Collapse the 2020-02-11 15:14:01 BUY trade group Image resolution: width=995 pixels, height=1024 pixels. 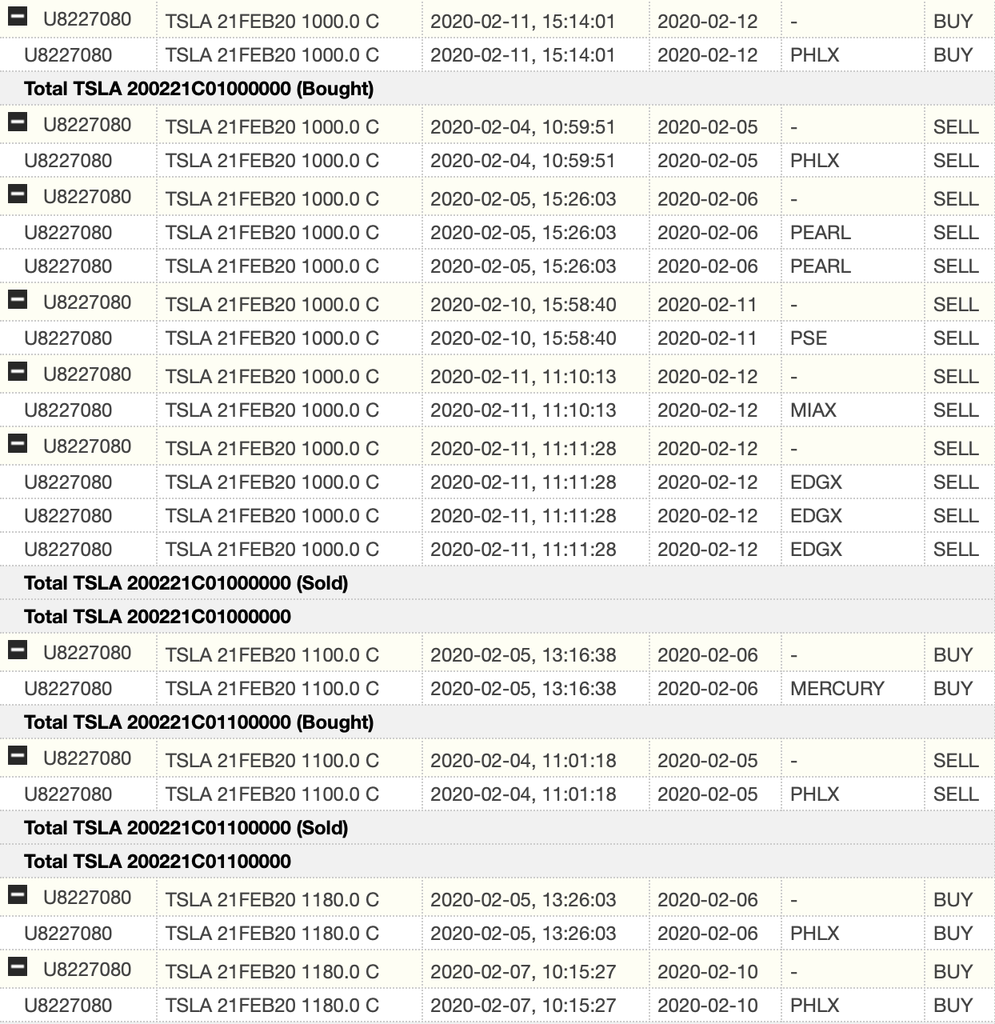17,18
